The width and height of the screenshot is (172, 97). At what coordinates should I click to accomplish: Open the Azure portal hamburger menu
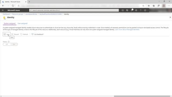3,10
